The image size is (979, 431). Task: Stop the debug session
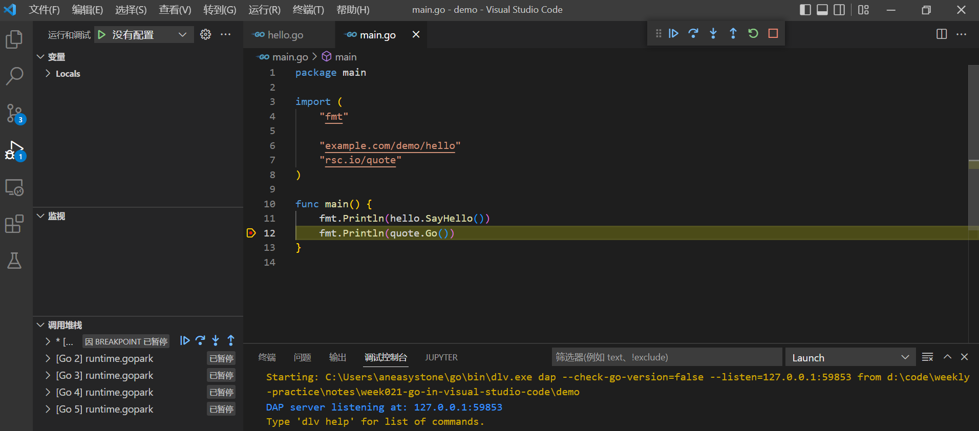tap(773, 33)
